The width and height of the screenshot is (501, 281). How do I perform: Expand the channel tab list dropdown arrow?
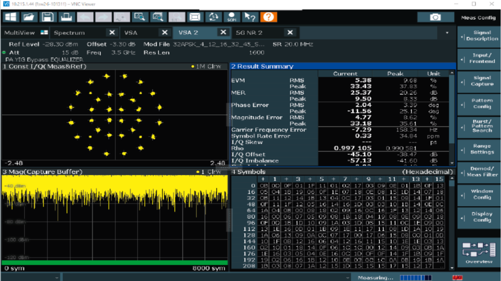coord(447,33)
